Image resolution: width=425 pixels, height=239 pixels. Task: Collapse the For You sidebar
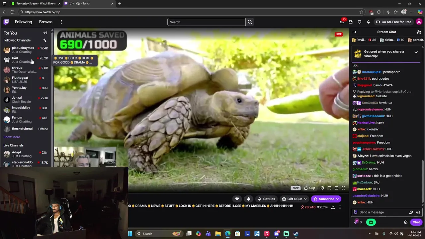click(x=45, y=33)
